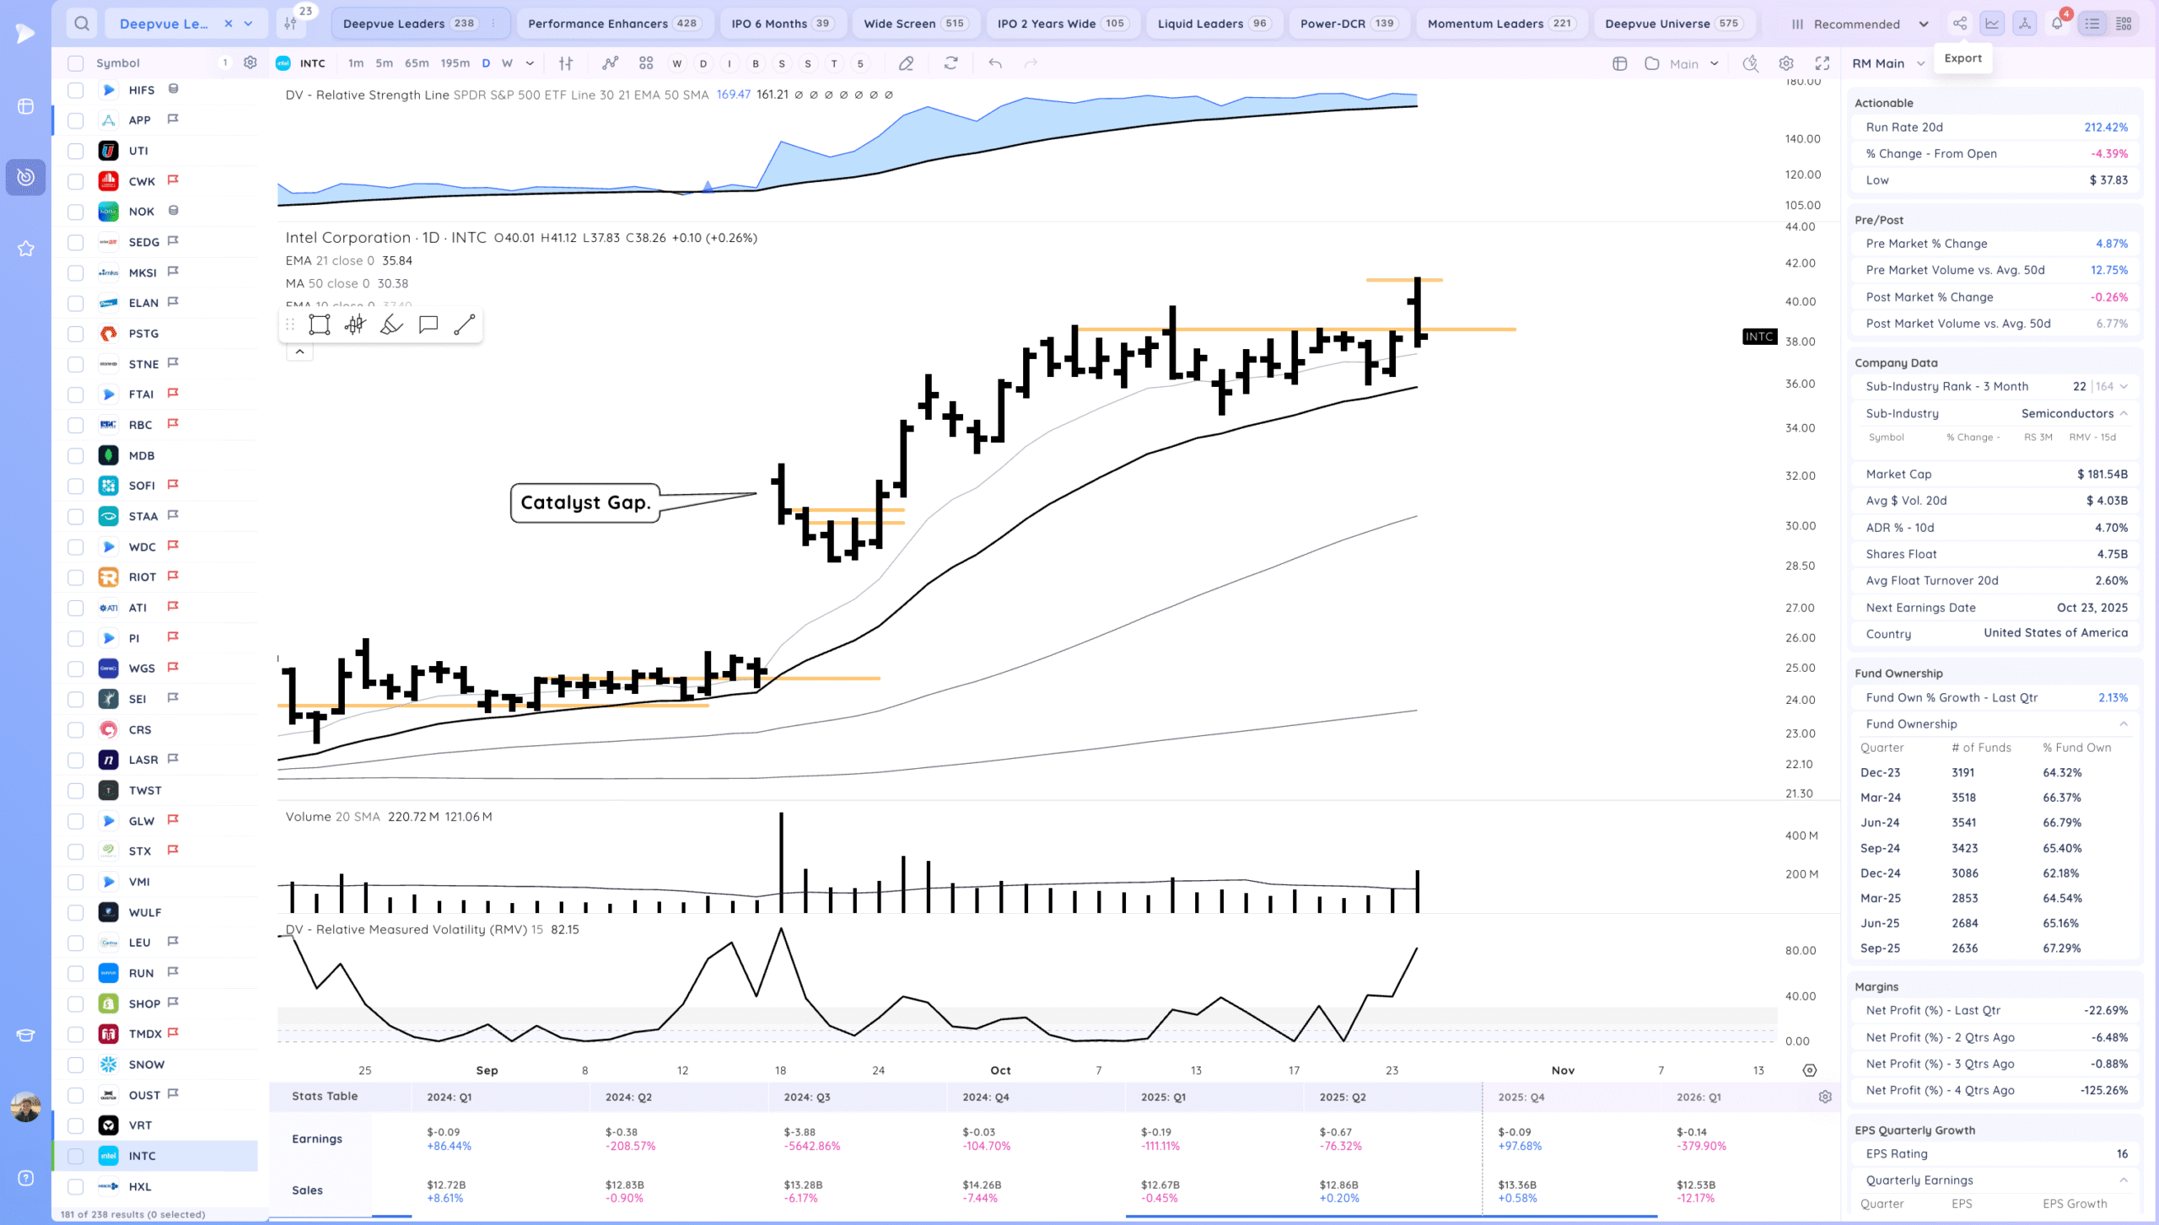Image resolution: width=2159 pixels, height=1225 pixels.
Task: Tick the MDB row checkbox
Action: 76,455
